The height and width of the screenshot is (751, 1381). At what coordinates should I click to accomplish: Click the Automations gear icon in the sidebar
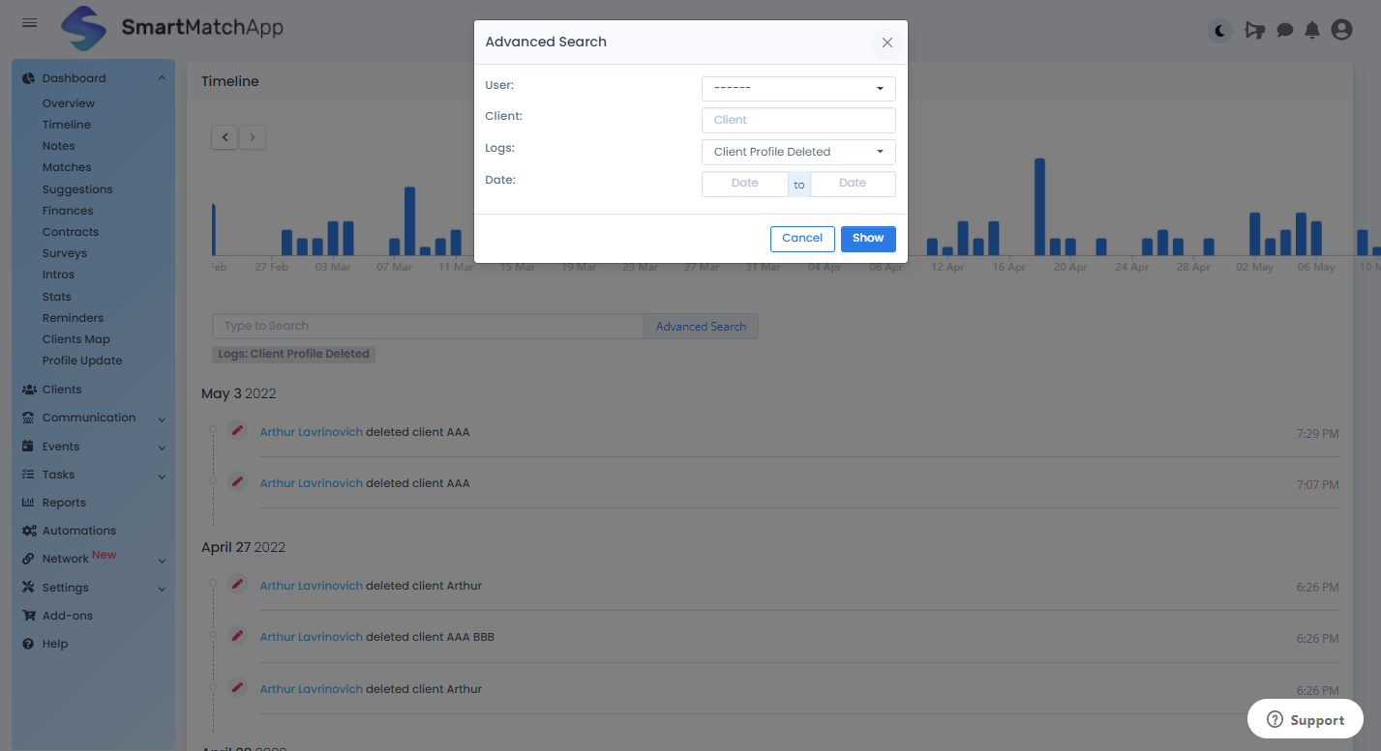pos(29,530)
